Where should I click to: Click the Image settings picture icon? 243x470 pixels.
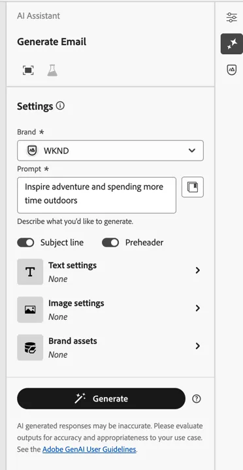tap(30, 309)
